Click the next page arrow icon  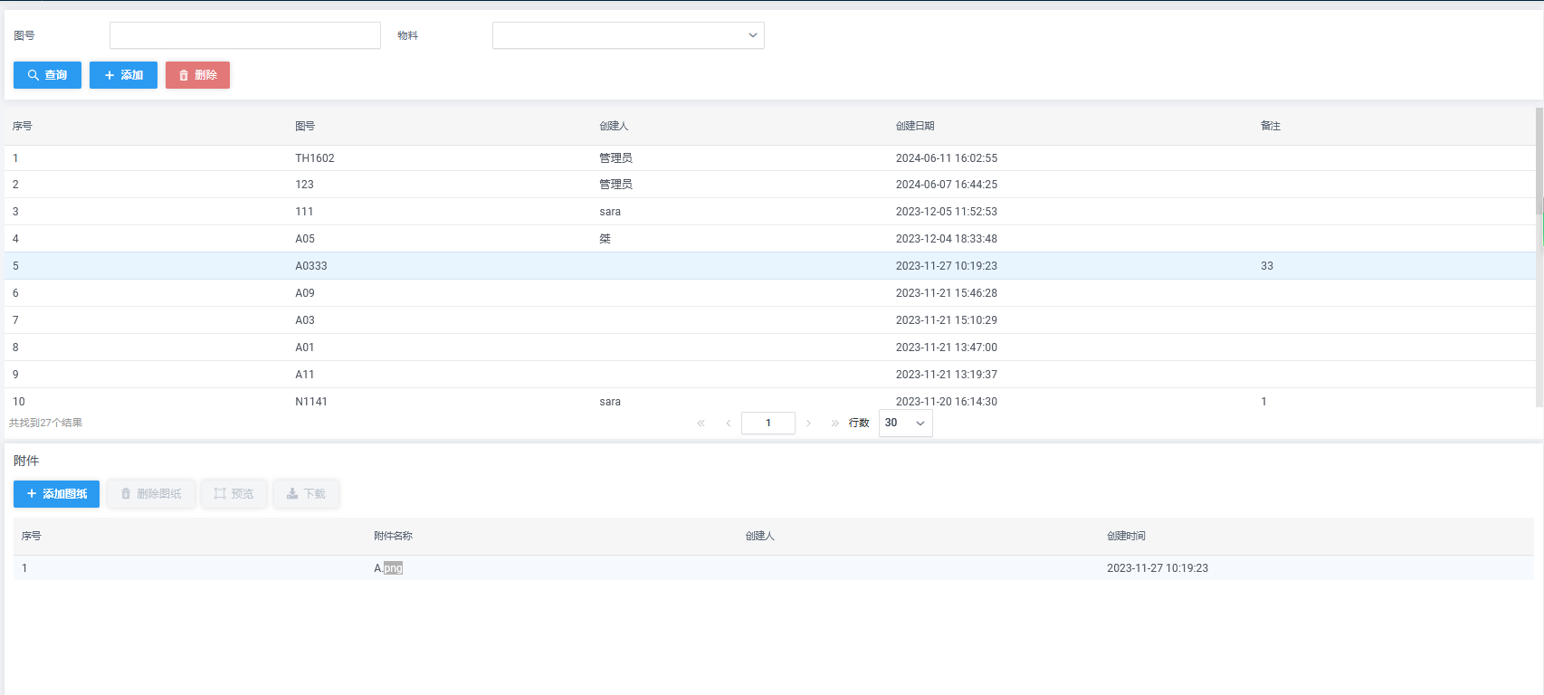808,424
